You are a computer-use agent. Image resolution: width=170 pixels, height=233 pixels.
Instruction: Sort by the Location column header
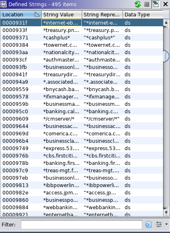click(x=21, y=15)
